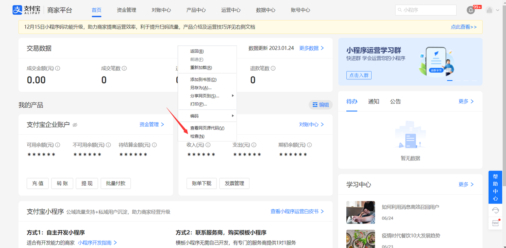This screenshot has width=506, height=248.
Task: Click the active carousel indicator dot on banner
Action: click(450, 81)
